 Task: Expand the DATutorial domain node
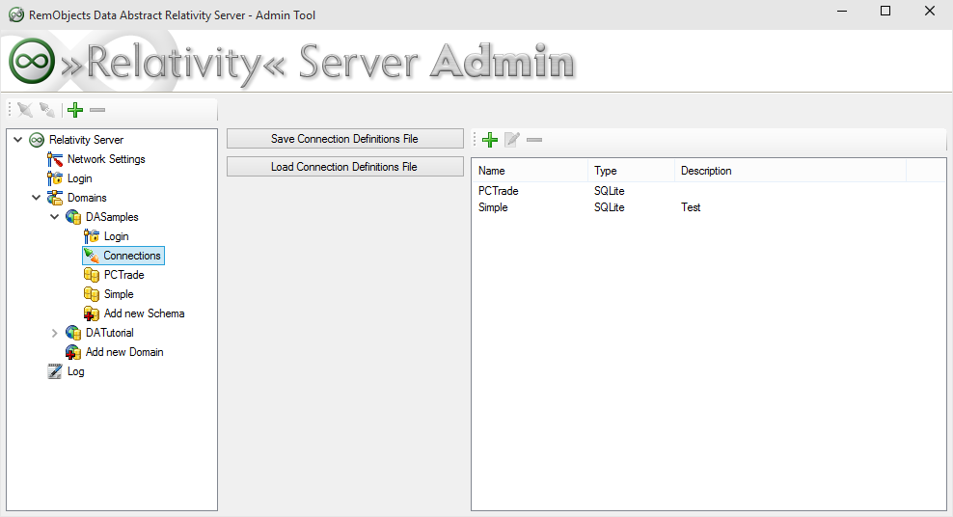point(55,333)
